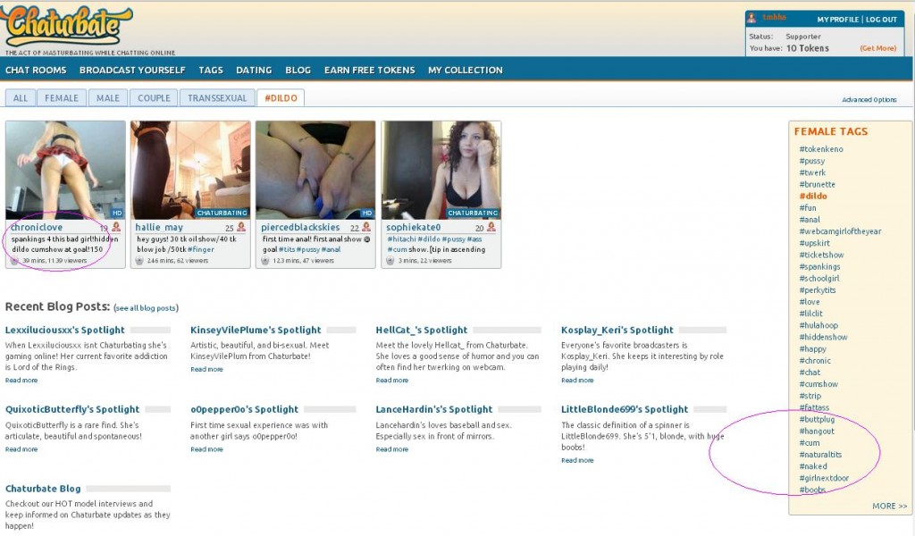915x536 pixels.
Task: Click the #hitachi tag in sophiekate0's description
Action: [x=401, y=239]
